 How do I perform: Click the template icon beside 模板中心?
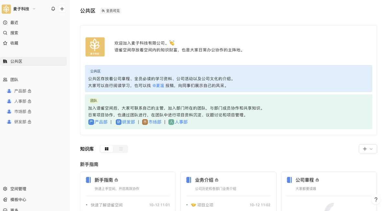(5, 200)
